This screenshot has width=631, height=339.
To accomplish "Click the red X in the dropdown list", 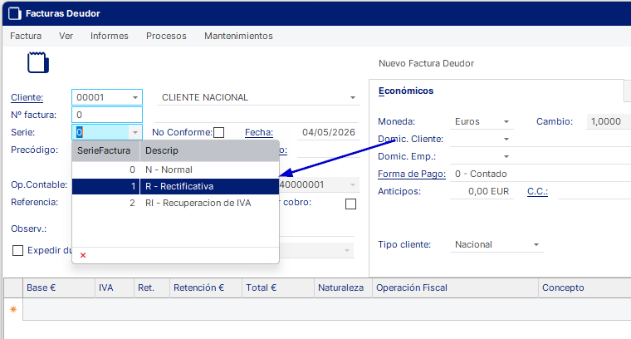I will point(83,255).
